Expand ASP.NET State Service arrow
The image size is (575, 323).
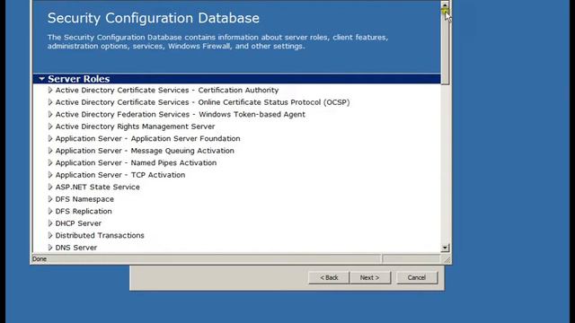point(50,187)
